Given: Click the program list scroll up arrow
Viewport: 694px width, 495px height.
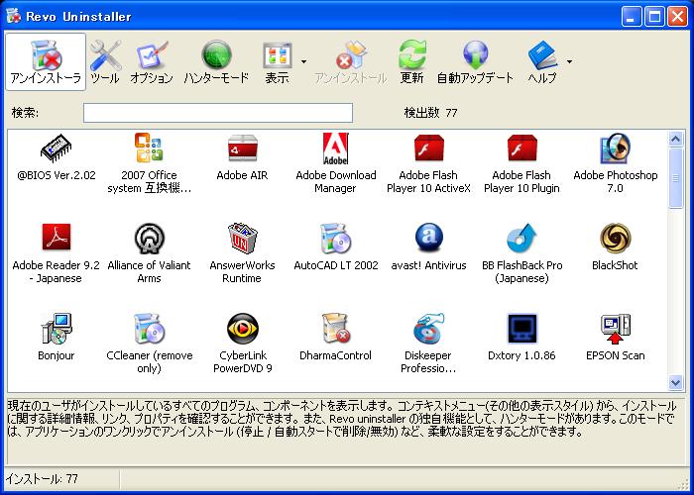Looking at the screenshot, I should pos(675,140).
